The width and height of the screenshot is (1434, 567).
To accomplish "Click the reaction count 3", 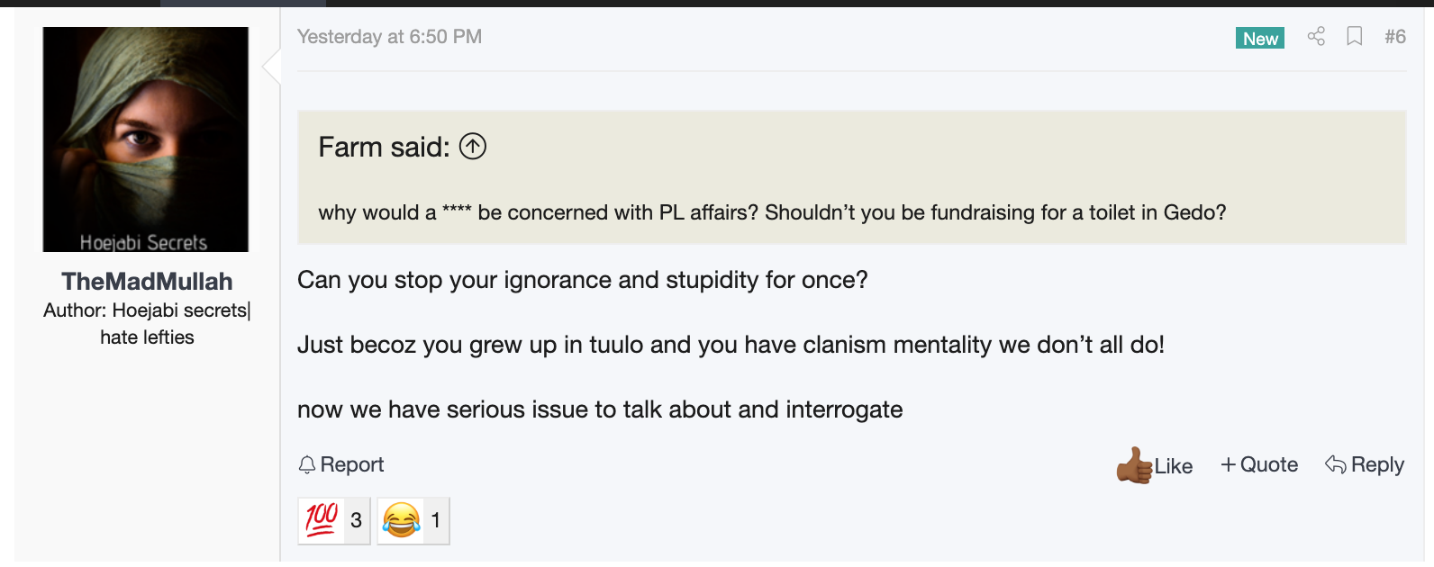I will pyautogui.click(x=356, y=520).
